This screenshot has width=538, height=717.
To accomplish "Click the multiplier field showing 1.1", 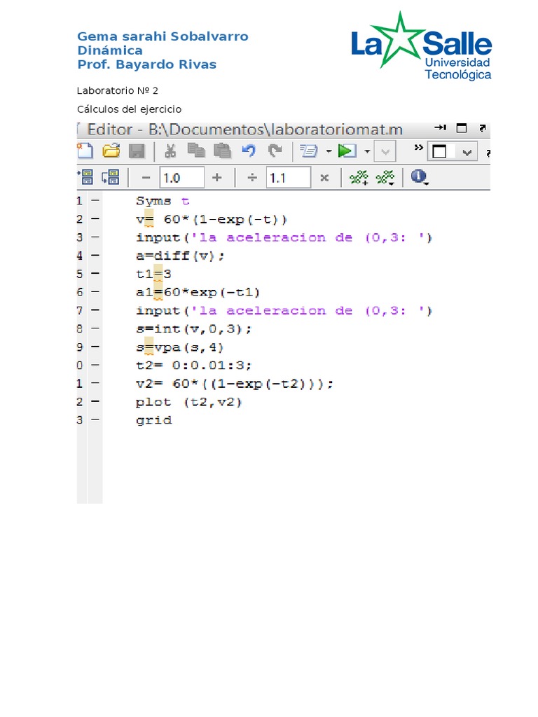I will pos(288,177).
